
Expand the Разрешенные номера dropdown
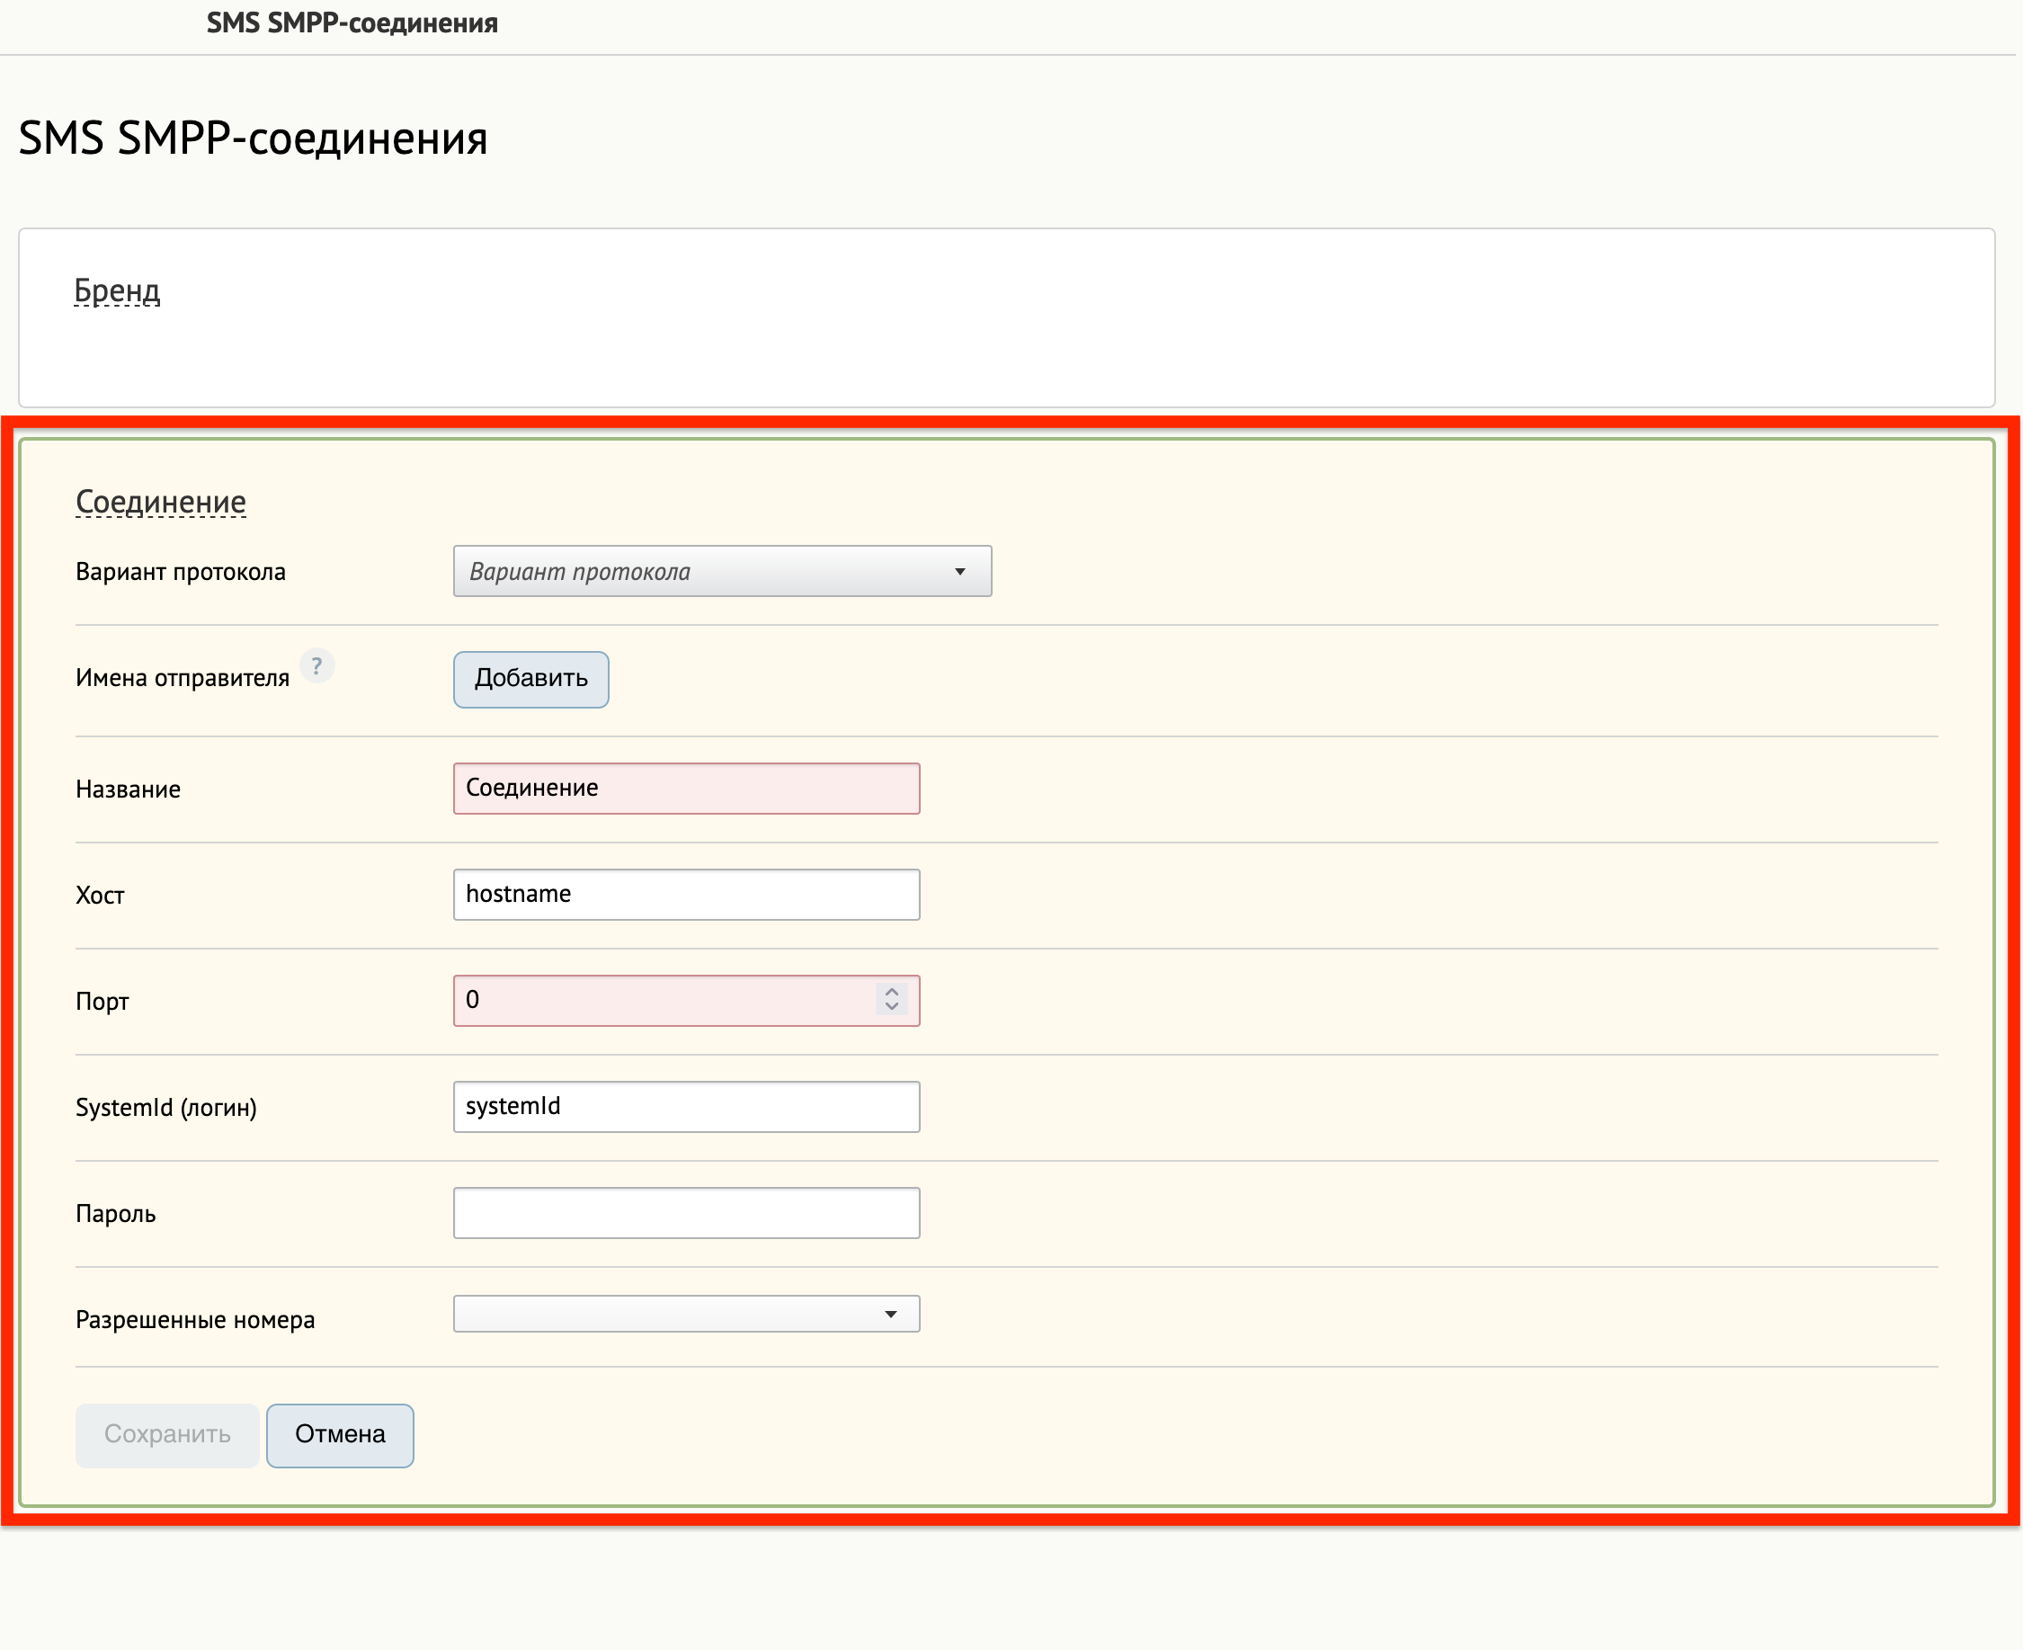(x=686, y=1314)
